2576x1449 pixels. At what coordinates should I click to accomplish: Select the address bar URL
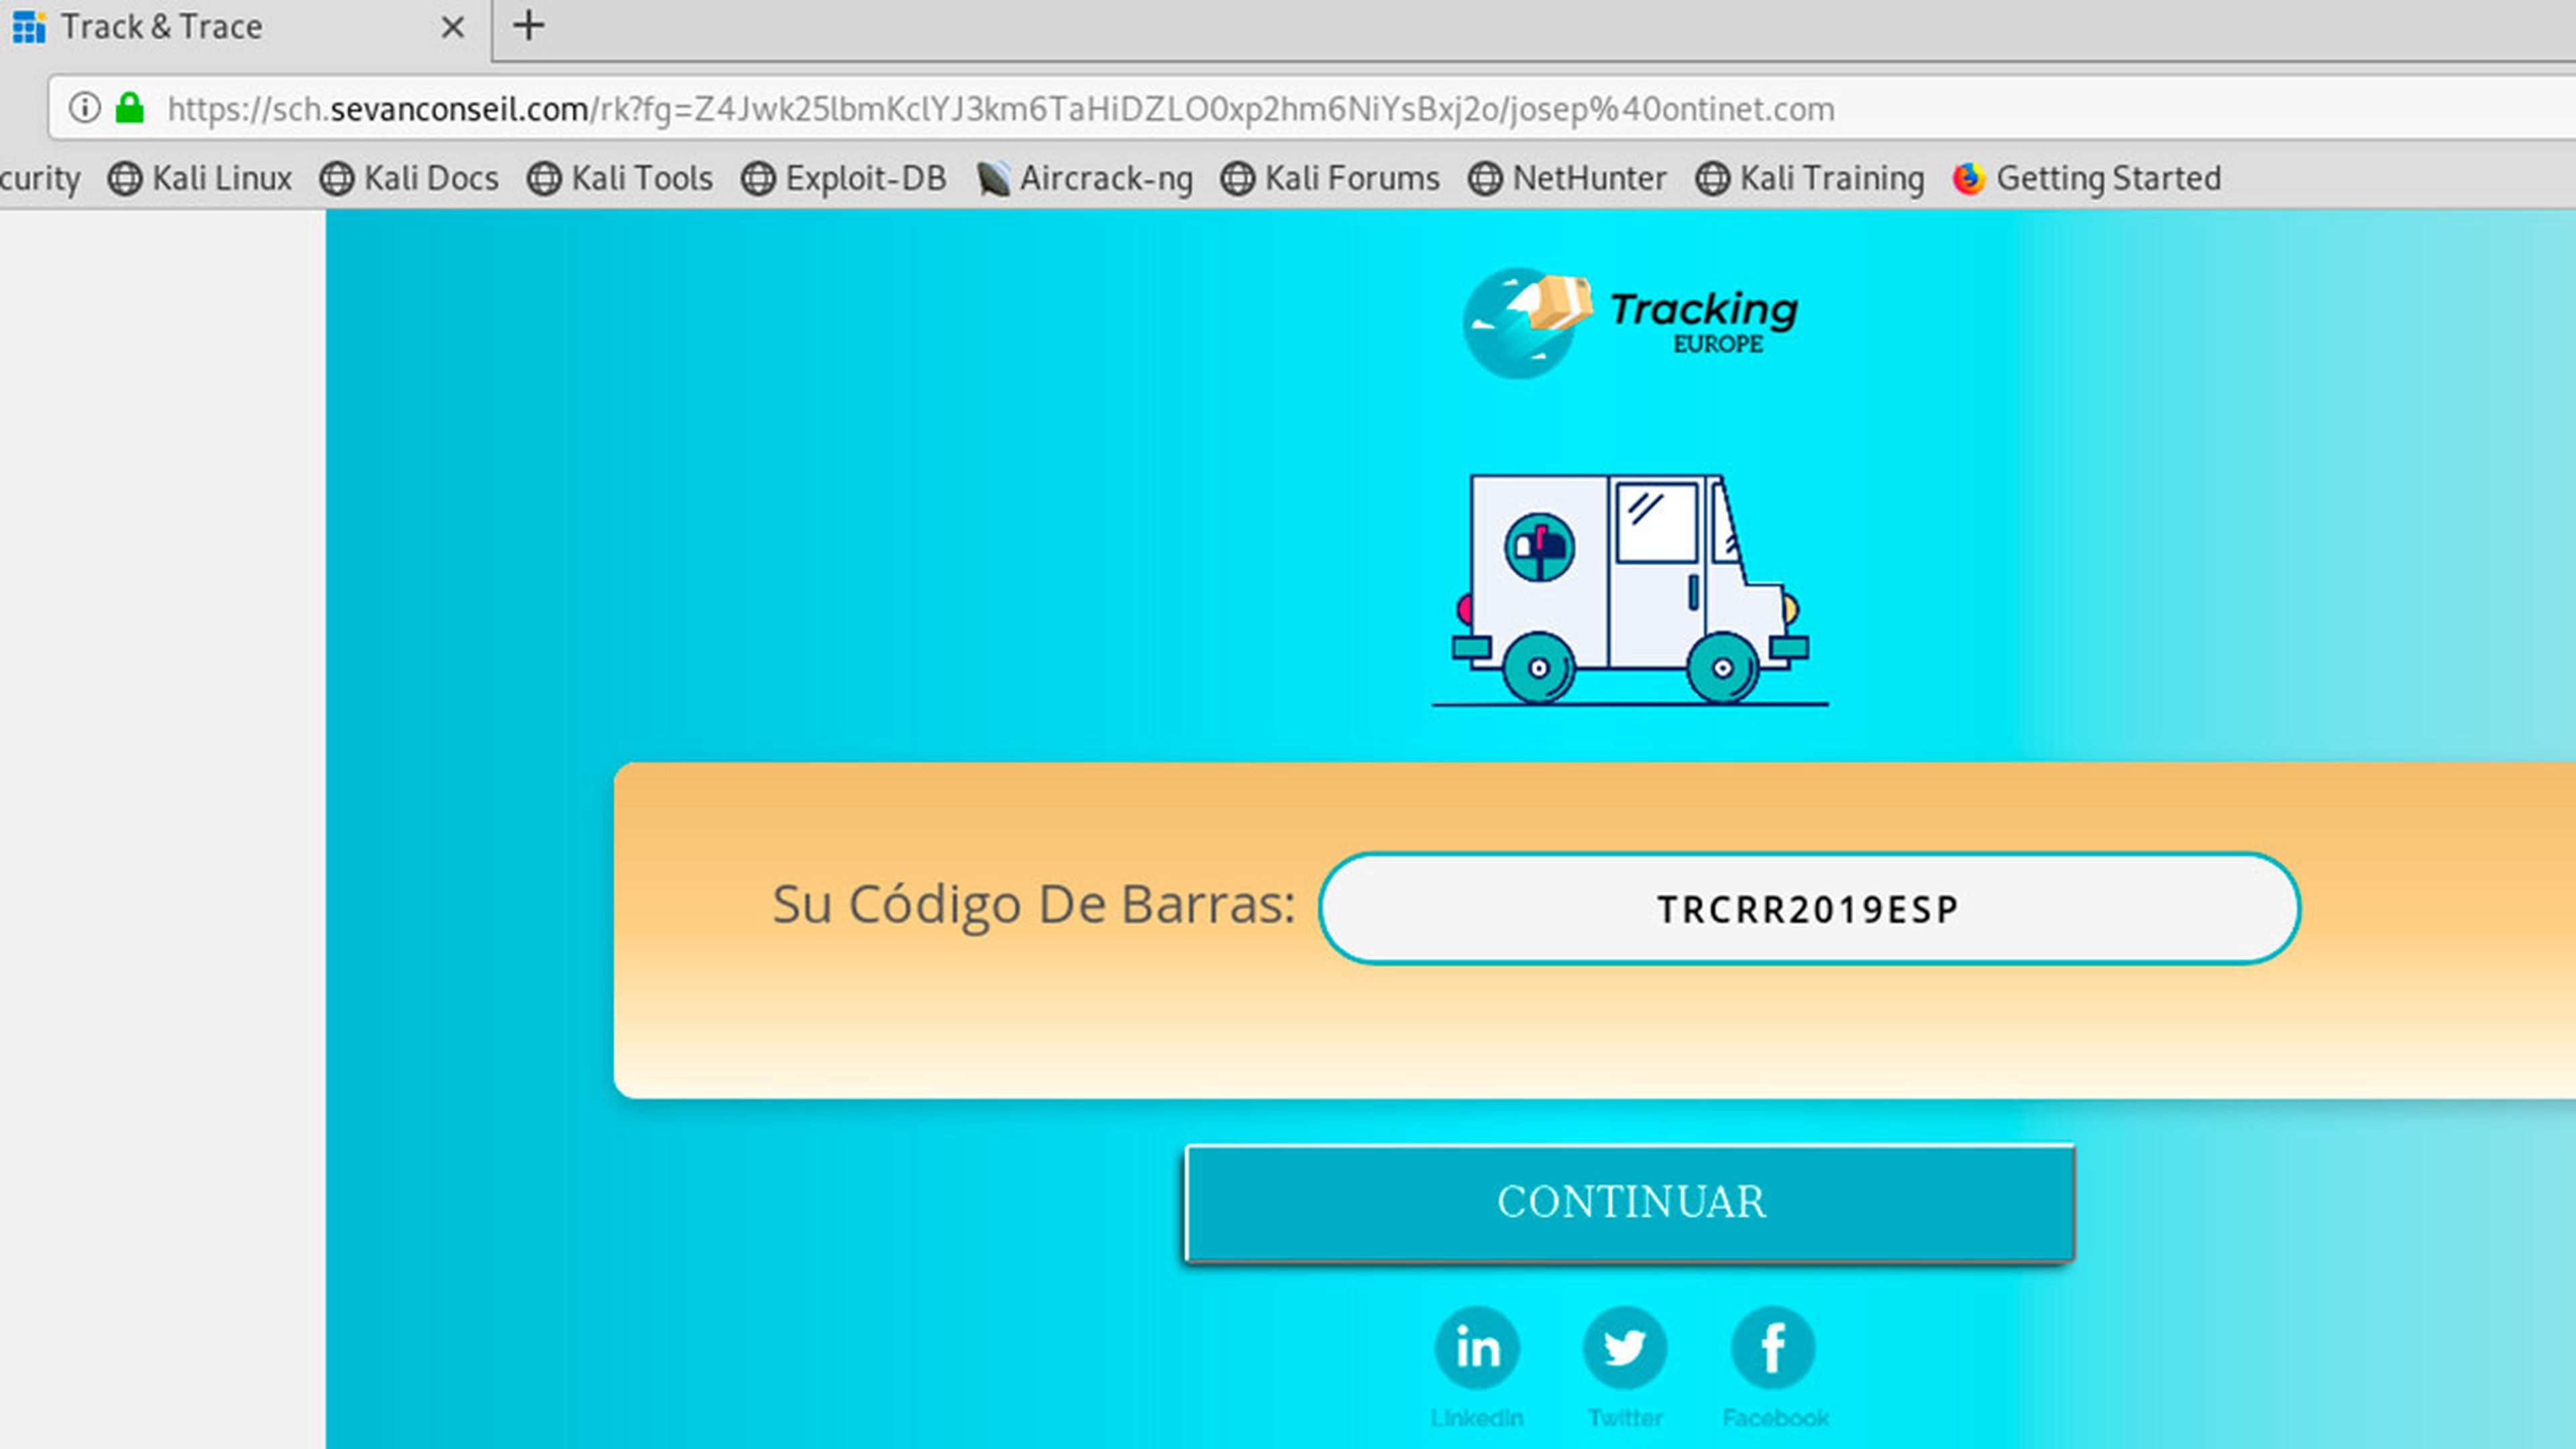tap(1000, 108)
